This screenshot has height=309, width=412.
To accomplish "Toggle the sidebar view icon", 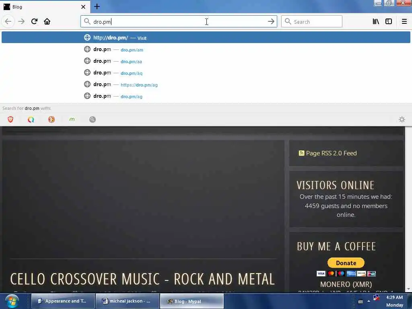I will (x=389, y=22).
